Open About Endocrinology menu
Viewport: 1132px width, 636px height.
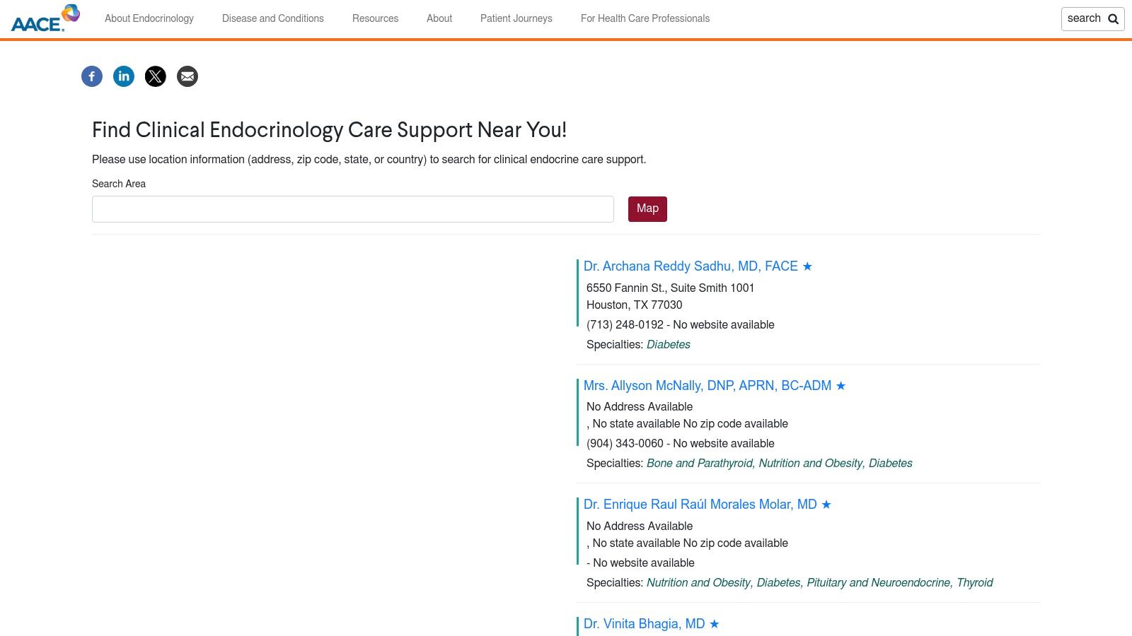pos(149,18)
